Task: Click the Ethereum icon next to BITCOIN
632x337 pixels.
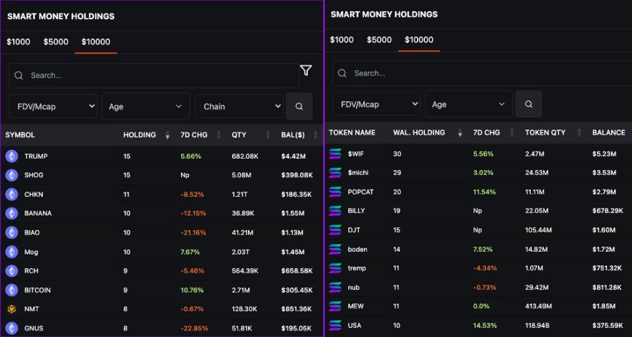Action: [11, 290]
